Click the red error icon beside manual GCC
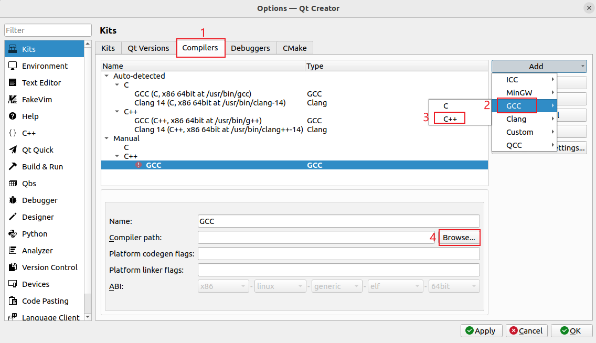This screenshot has width=596, height=343. point(139,165)
